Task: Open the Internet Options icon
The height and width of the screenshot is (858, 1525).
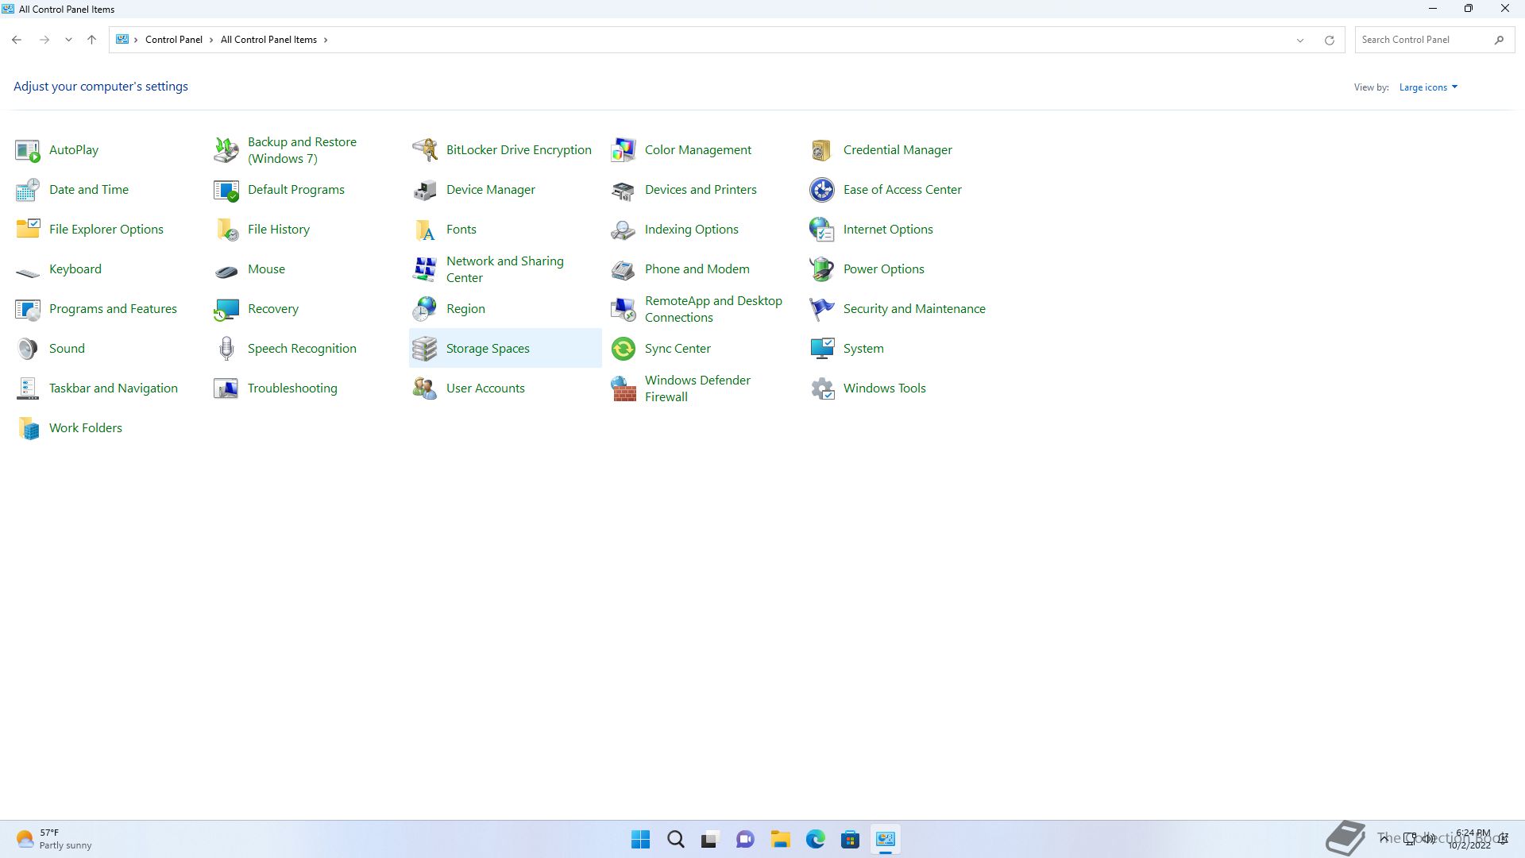Action: [x=822, y=230]
